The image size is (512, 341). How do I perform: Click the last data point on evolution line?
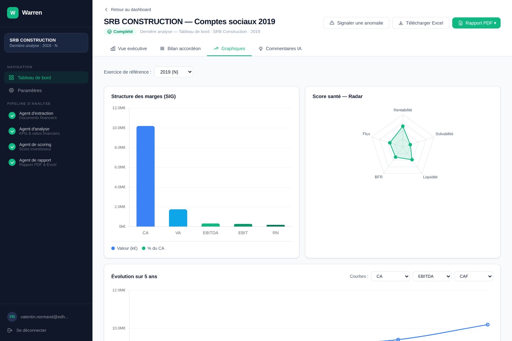click(488, 325)
